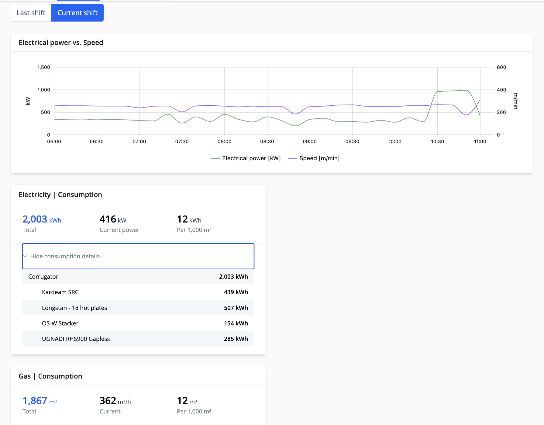Image resolution: width=544 pixels, height=425 pixels.
Task: Click Longstan - 18 hot plates entry
Action: (x=74, y=308)
